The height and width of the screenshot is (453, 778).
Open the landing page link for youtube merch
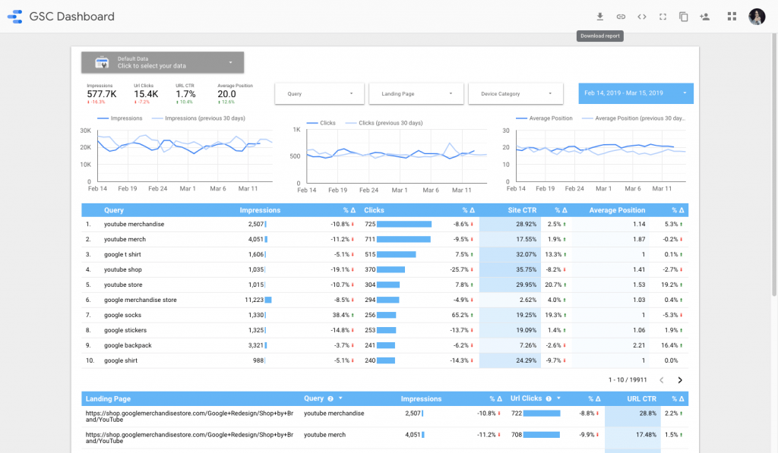189,438
